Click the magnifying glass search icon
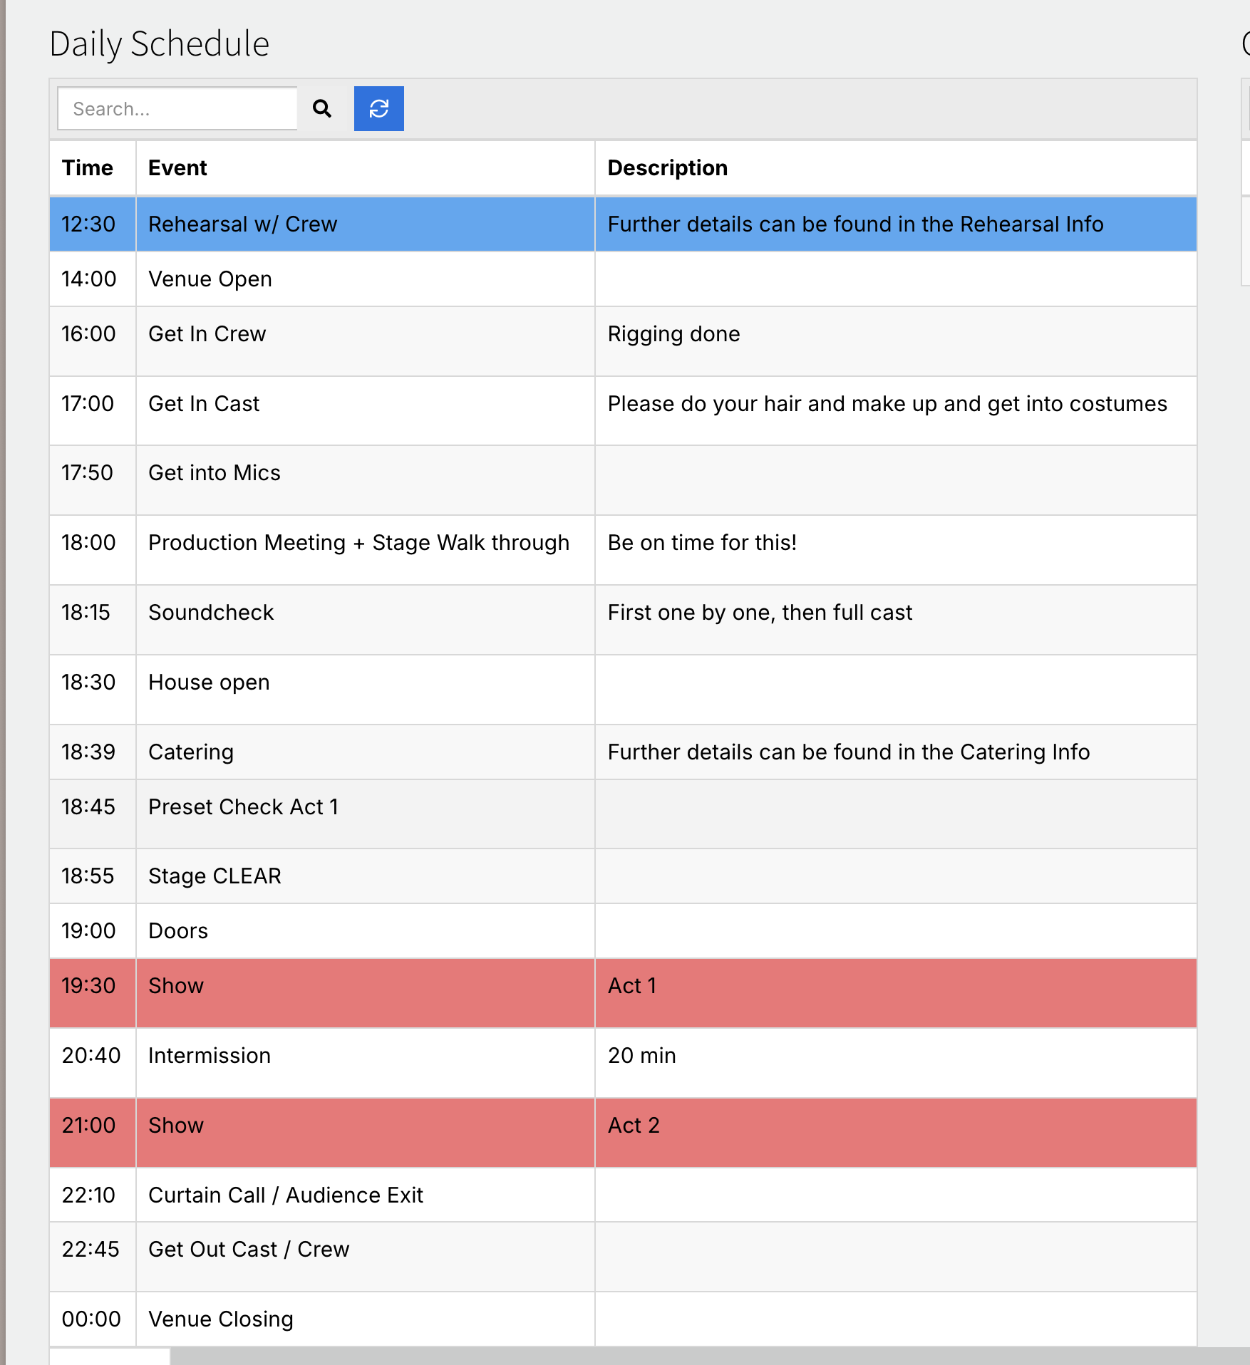This screenshot has height=1365, width=1250. coord(322,108)
